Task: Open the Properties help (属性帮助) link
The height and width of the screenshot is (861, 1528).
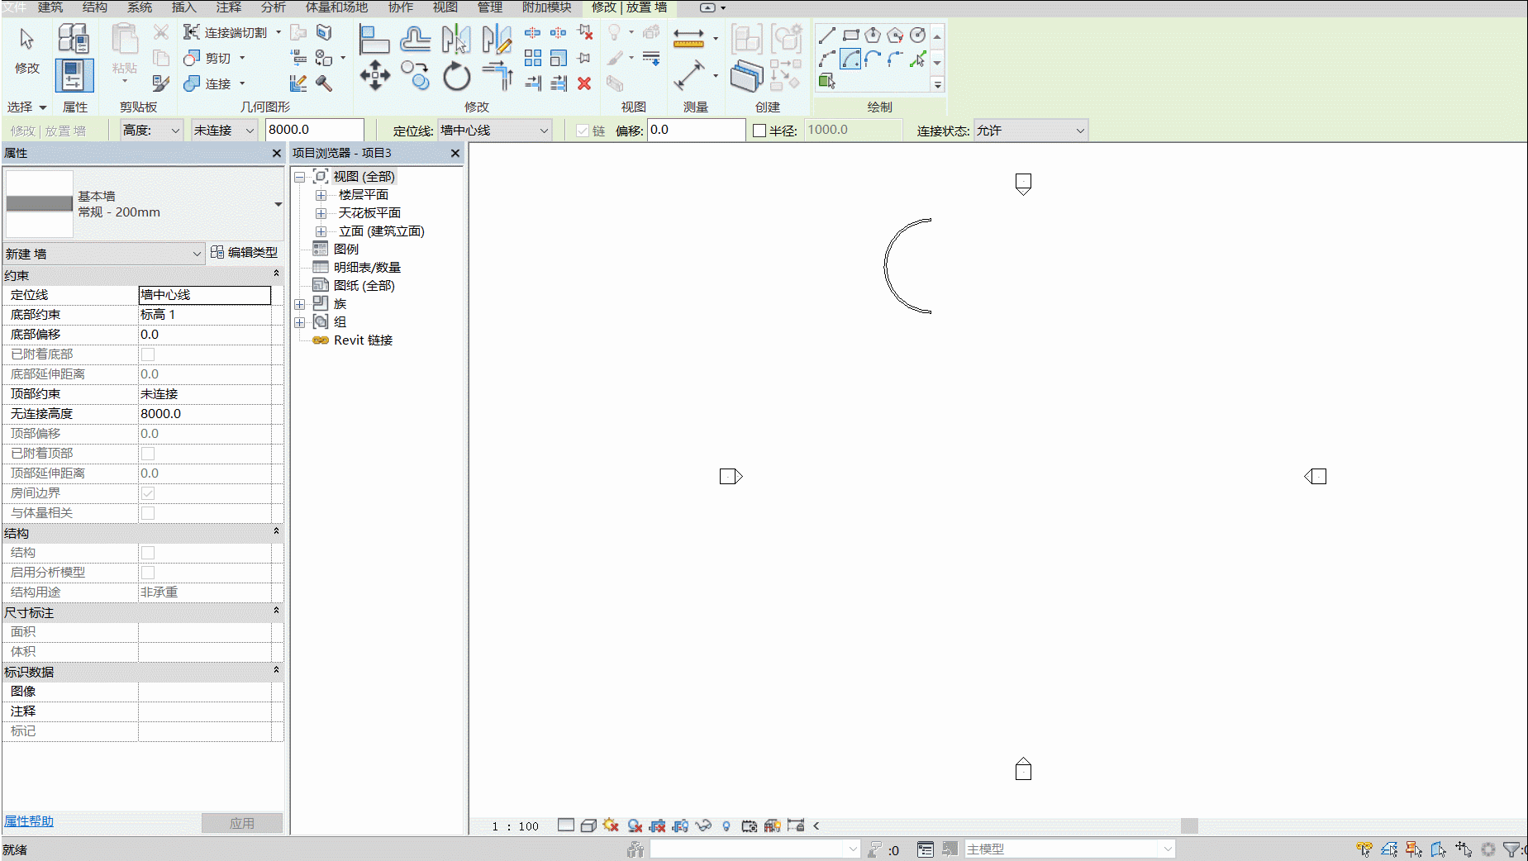Action: pos(29,821)
